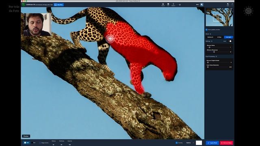Toggle the Overlay checkbox
This screenshot has width=260, height=146.
[x=177, y=143]
